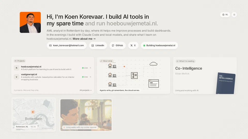Click the Co-Intelligence book cover
Screen dimensions: 248x139
click(x=226, y=83)
